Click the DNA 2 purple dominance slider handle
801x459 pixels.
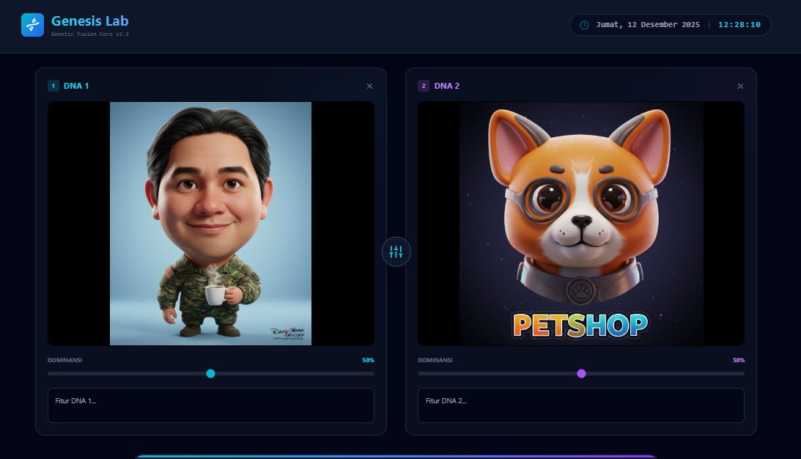(x=581, y=374)
